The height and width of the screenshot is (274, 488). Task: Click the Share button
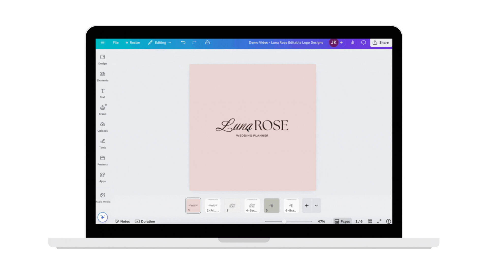(381, 42)
